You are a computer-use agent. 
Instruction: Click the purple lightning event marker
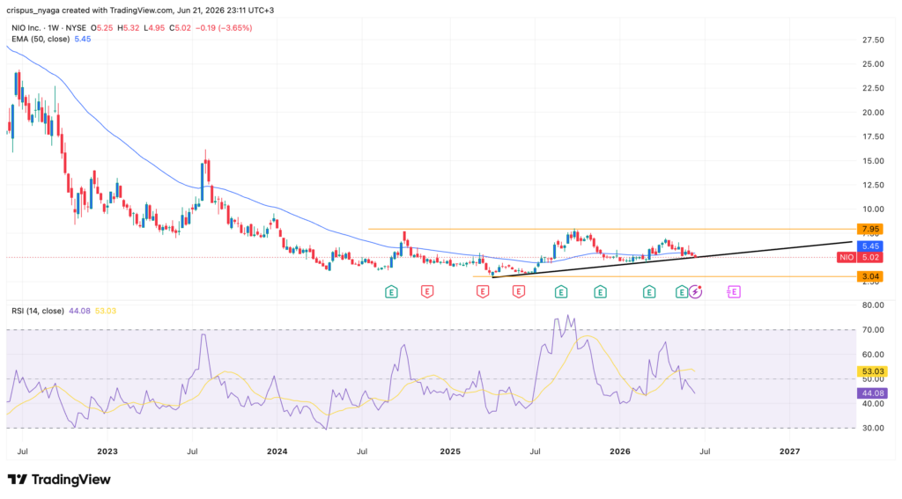click(x=696, y=292)
